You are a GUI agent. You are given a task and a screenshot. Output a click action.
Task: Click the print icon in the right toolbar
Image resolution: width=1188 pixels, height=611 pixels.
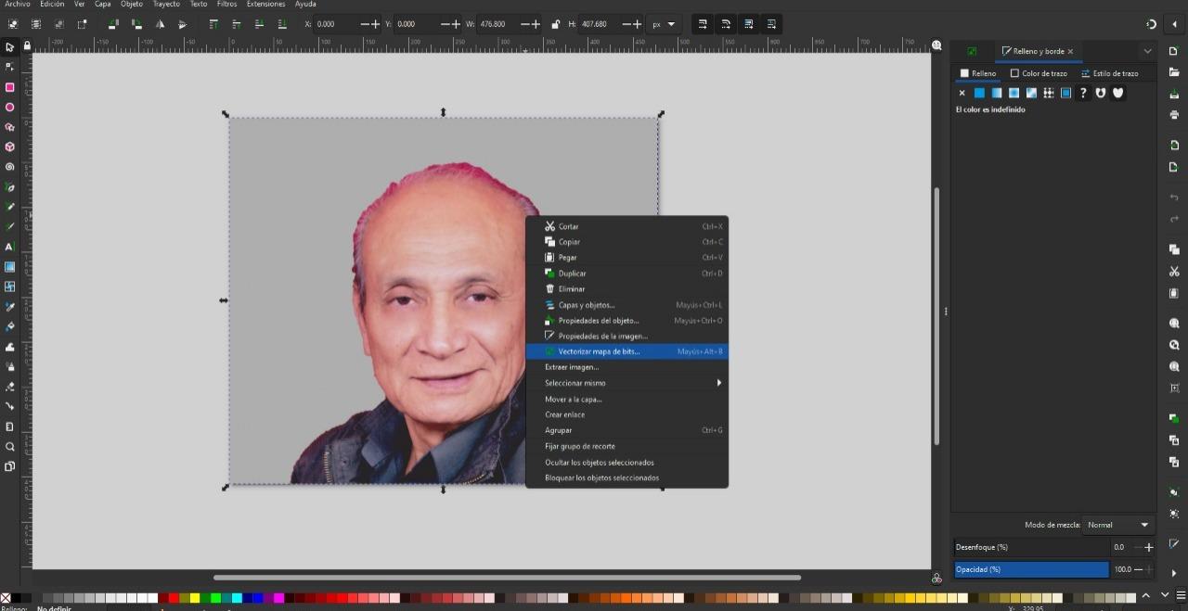pos(1174,115)
